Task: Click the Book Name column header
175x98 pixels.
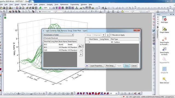Action: [x=63, y=42]
